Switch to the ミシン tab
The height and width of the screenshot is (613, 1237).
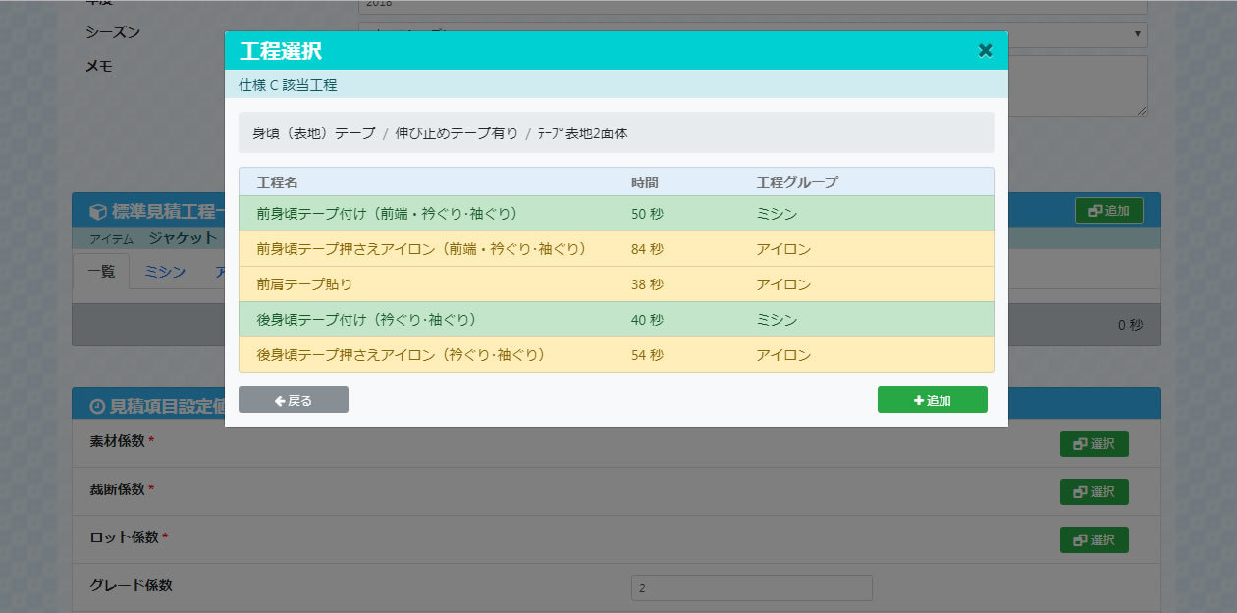tap(165, 273)
